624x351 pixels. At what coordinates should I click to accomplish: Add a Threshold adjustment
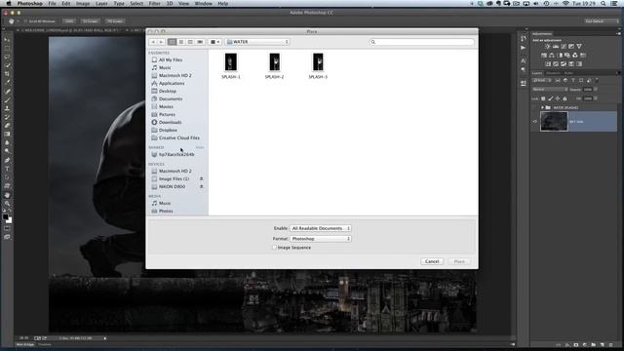pos(564,63)
